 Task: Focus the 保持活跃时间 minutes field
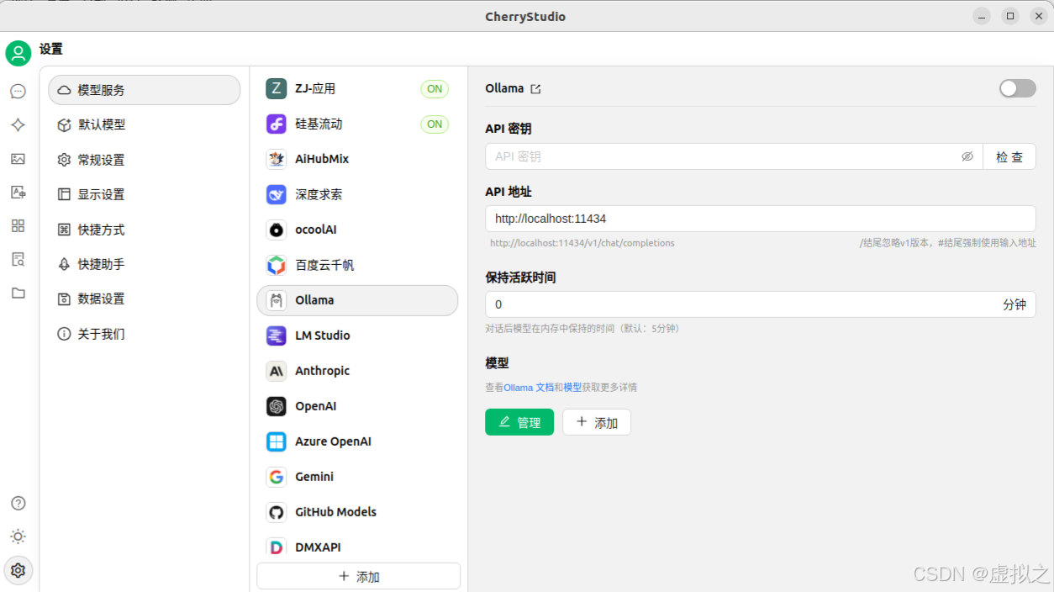[x=742, y=304]
